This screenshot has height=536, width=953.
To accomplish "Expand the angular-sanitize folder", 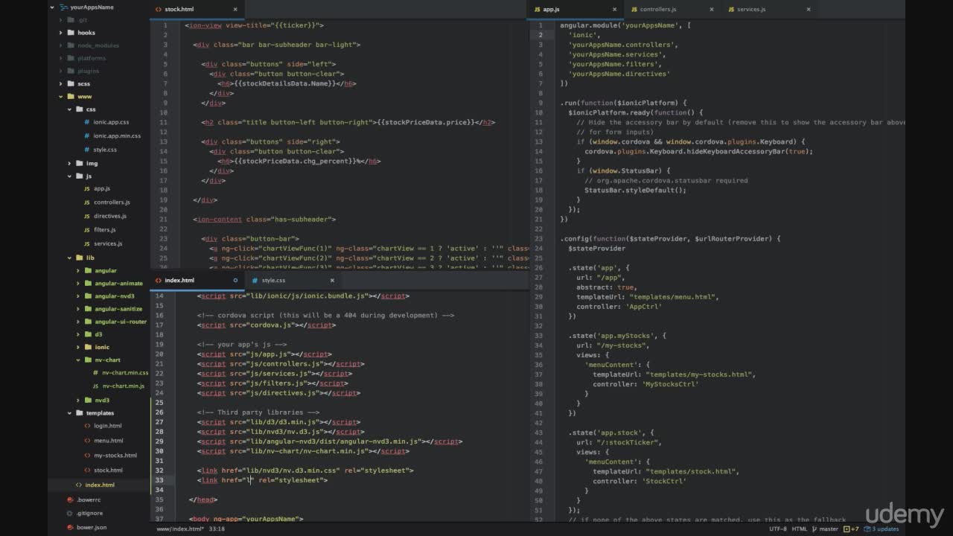I will coord(78,308).
